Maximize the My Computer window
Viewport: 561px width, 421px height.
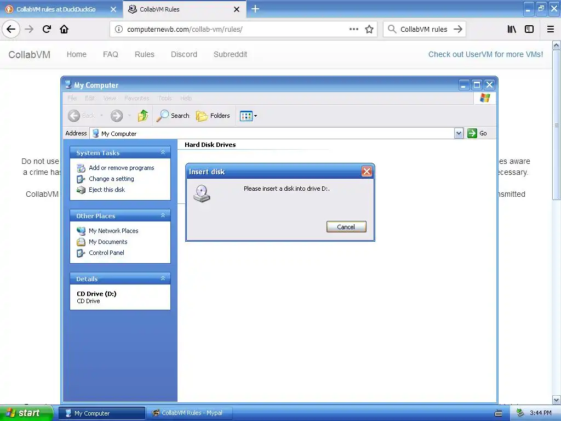point(477,85)
